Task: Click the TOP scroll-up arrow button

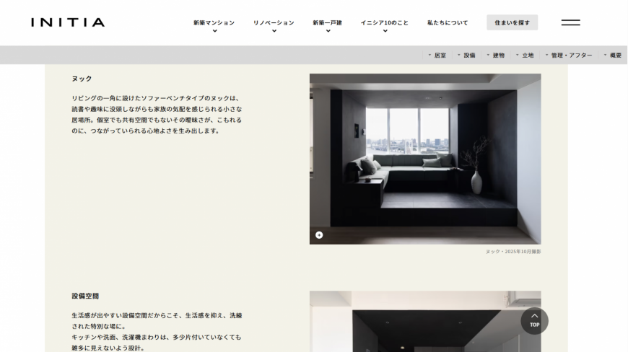Action: point(534,320)
